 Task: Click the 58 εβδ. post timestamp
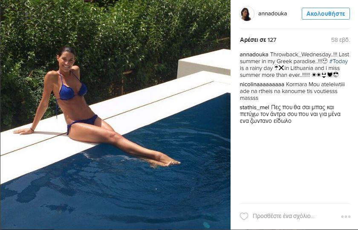[341, 40]
